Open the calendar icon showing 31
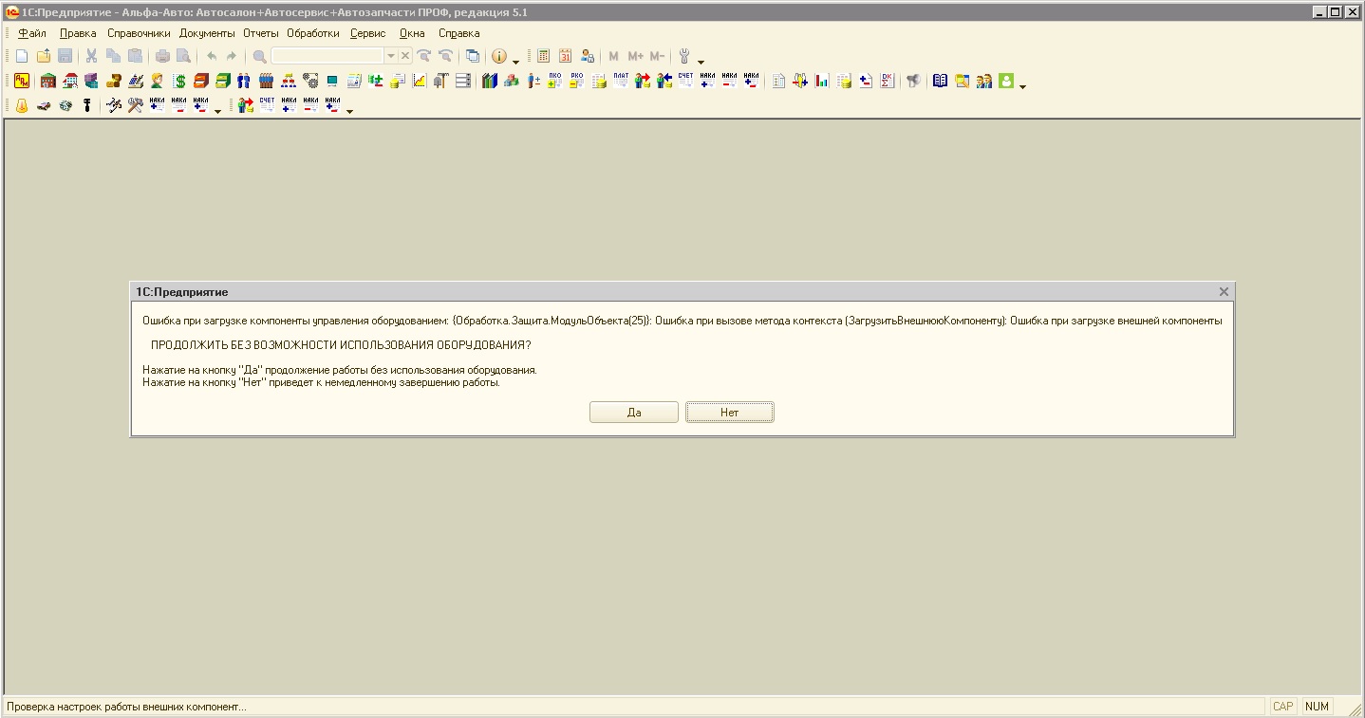The height and width of the screenshot is (718, 1365). pyautogui.click(x=565, y=56)
